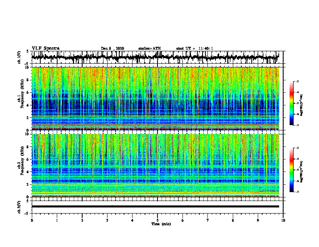Click the "station= ATH" header text
The image size is (319, 247).
149,48
